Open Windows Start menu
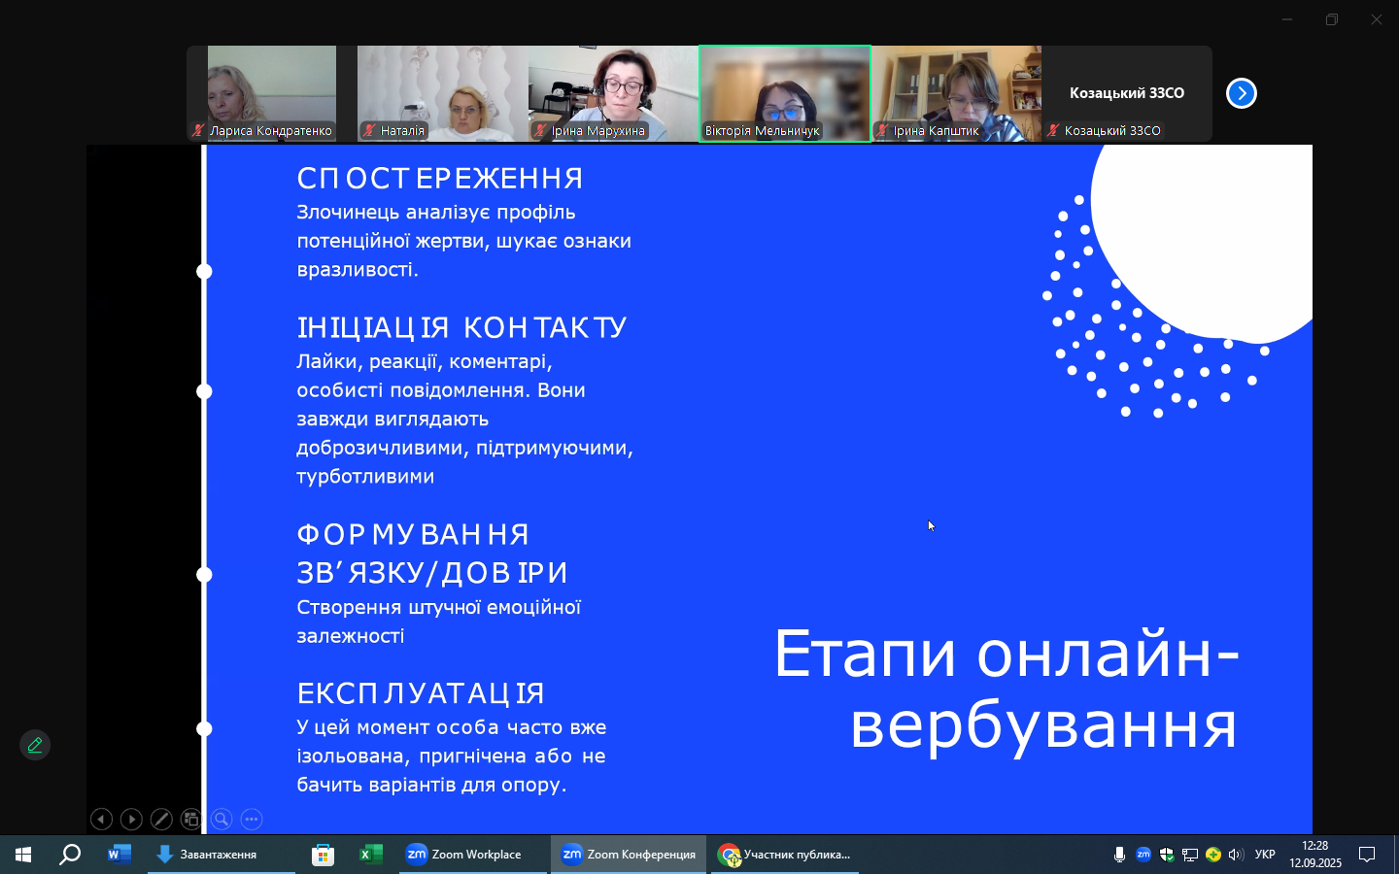 pyautogui.click(x=23, y=855)
